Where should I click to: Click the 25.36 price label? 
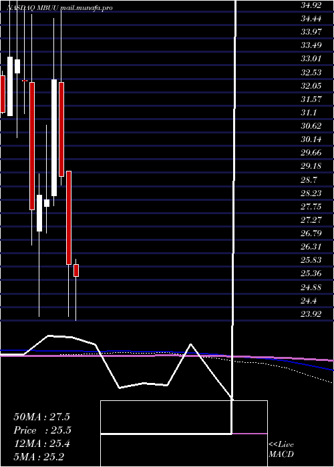pyautogui.click(x=311, y=274)
